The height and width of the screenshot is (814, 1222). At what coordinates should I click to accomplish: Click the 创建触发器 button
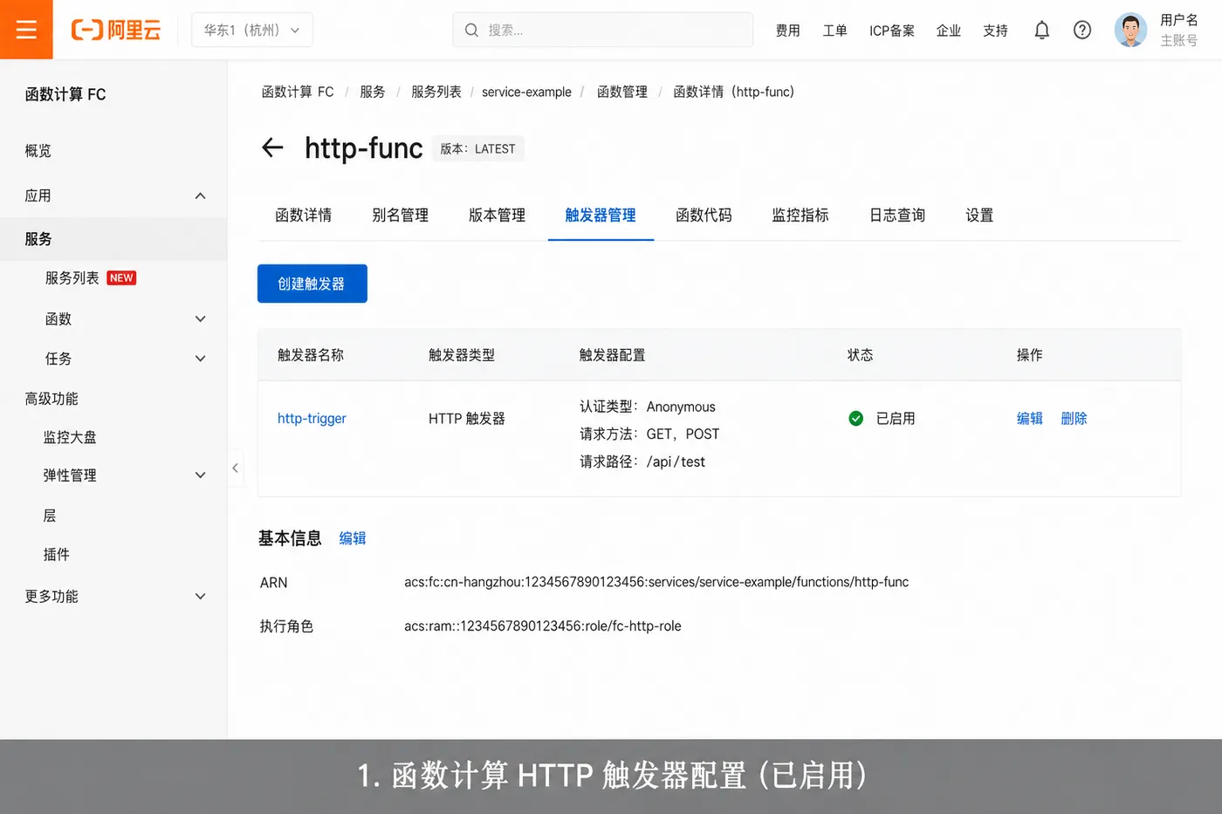coord(312,284)
